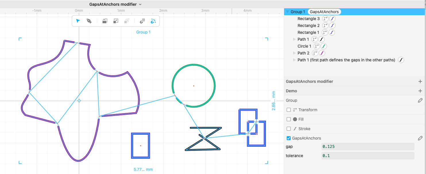Click the GapsAtAnchors badge on Group 1

tap(324, 12)
